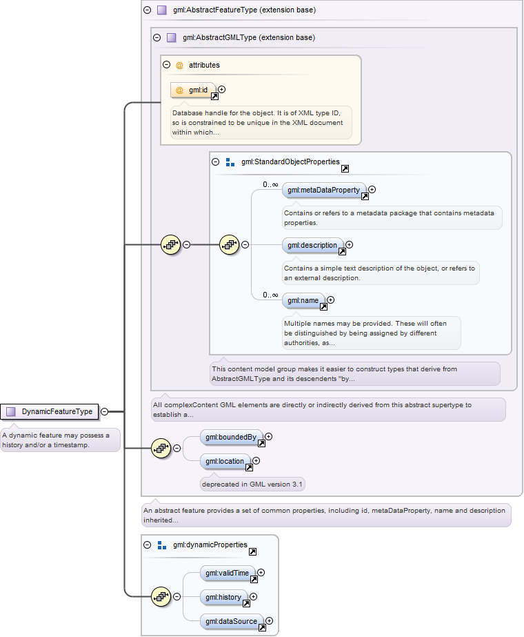
Task: Follow reference arrow on gml:validTime
Action: [254, 579]
